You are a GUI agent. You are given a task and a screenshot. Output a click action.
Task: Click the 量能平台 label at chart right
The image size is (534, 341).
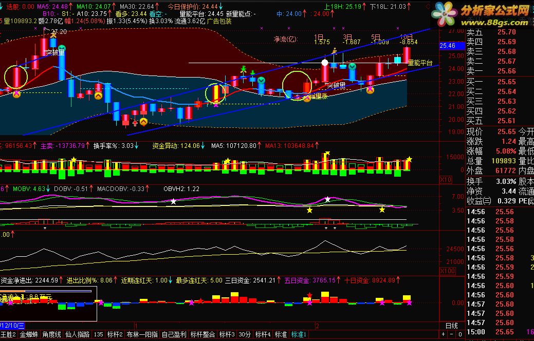click(x=420, y=63)
